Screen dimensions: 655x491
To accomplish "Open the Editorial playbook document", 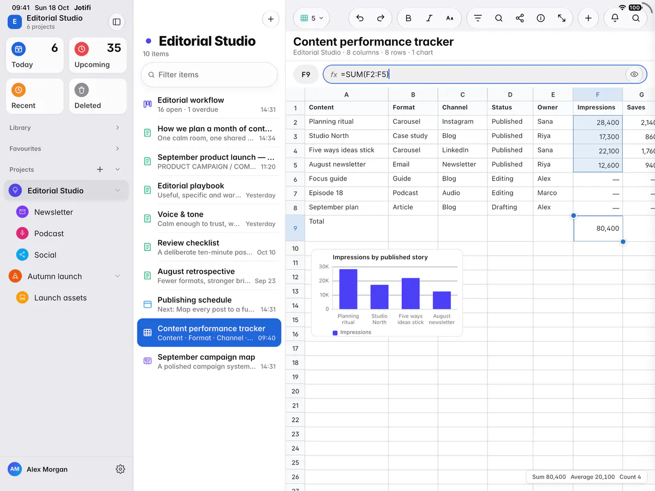I will point(209,190).
